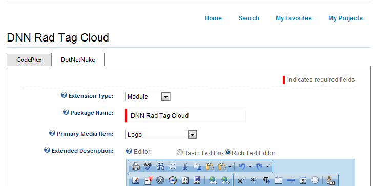Paste using the first clipboard icon
Image resolution: width=375 pixels, height=186 pixels.
point(210,166)
